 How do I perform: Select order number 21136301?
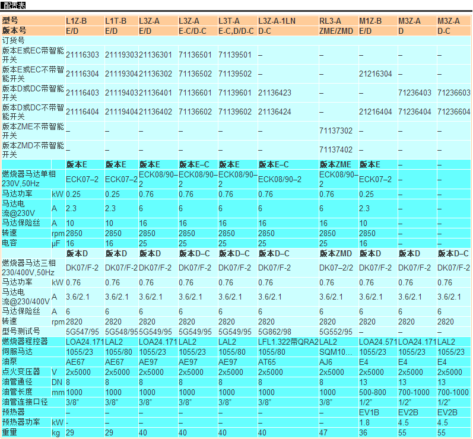[155, 55]
